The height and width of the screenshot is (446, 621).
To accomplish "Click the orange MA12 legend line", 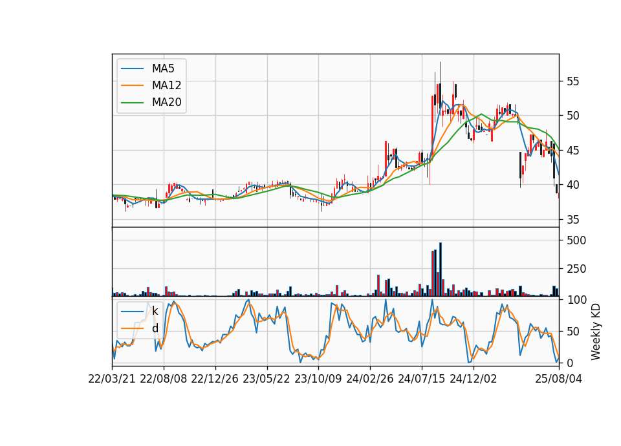I will coord(132,85).
